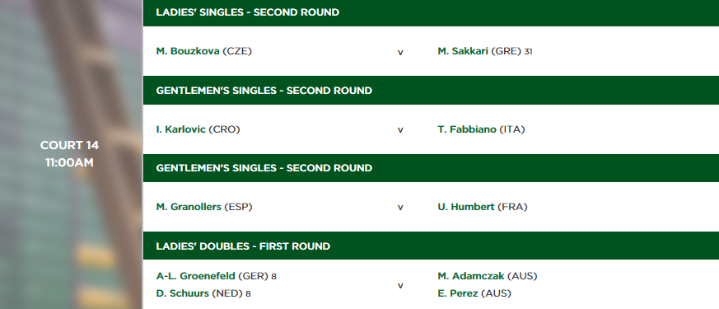Screen dimensions: 719x309
Task: Select I. Karlovic player name
Action: [x=180, y=129]
